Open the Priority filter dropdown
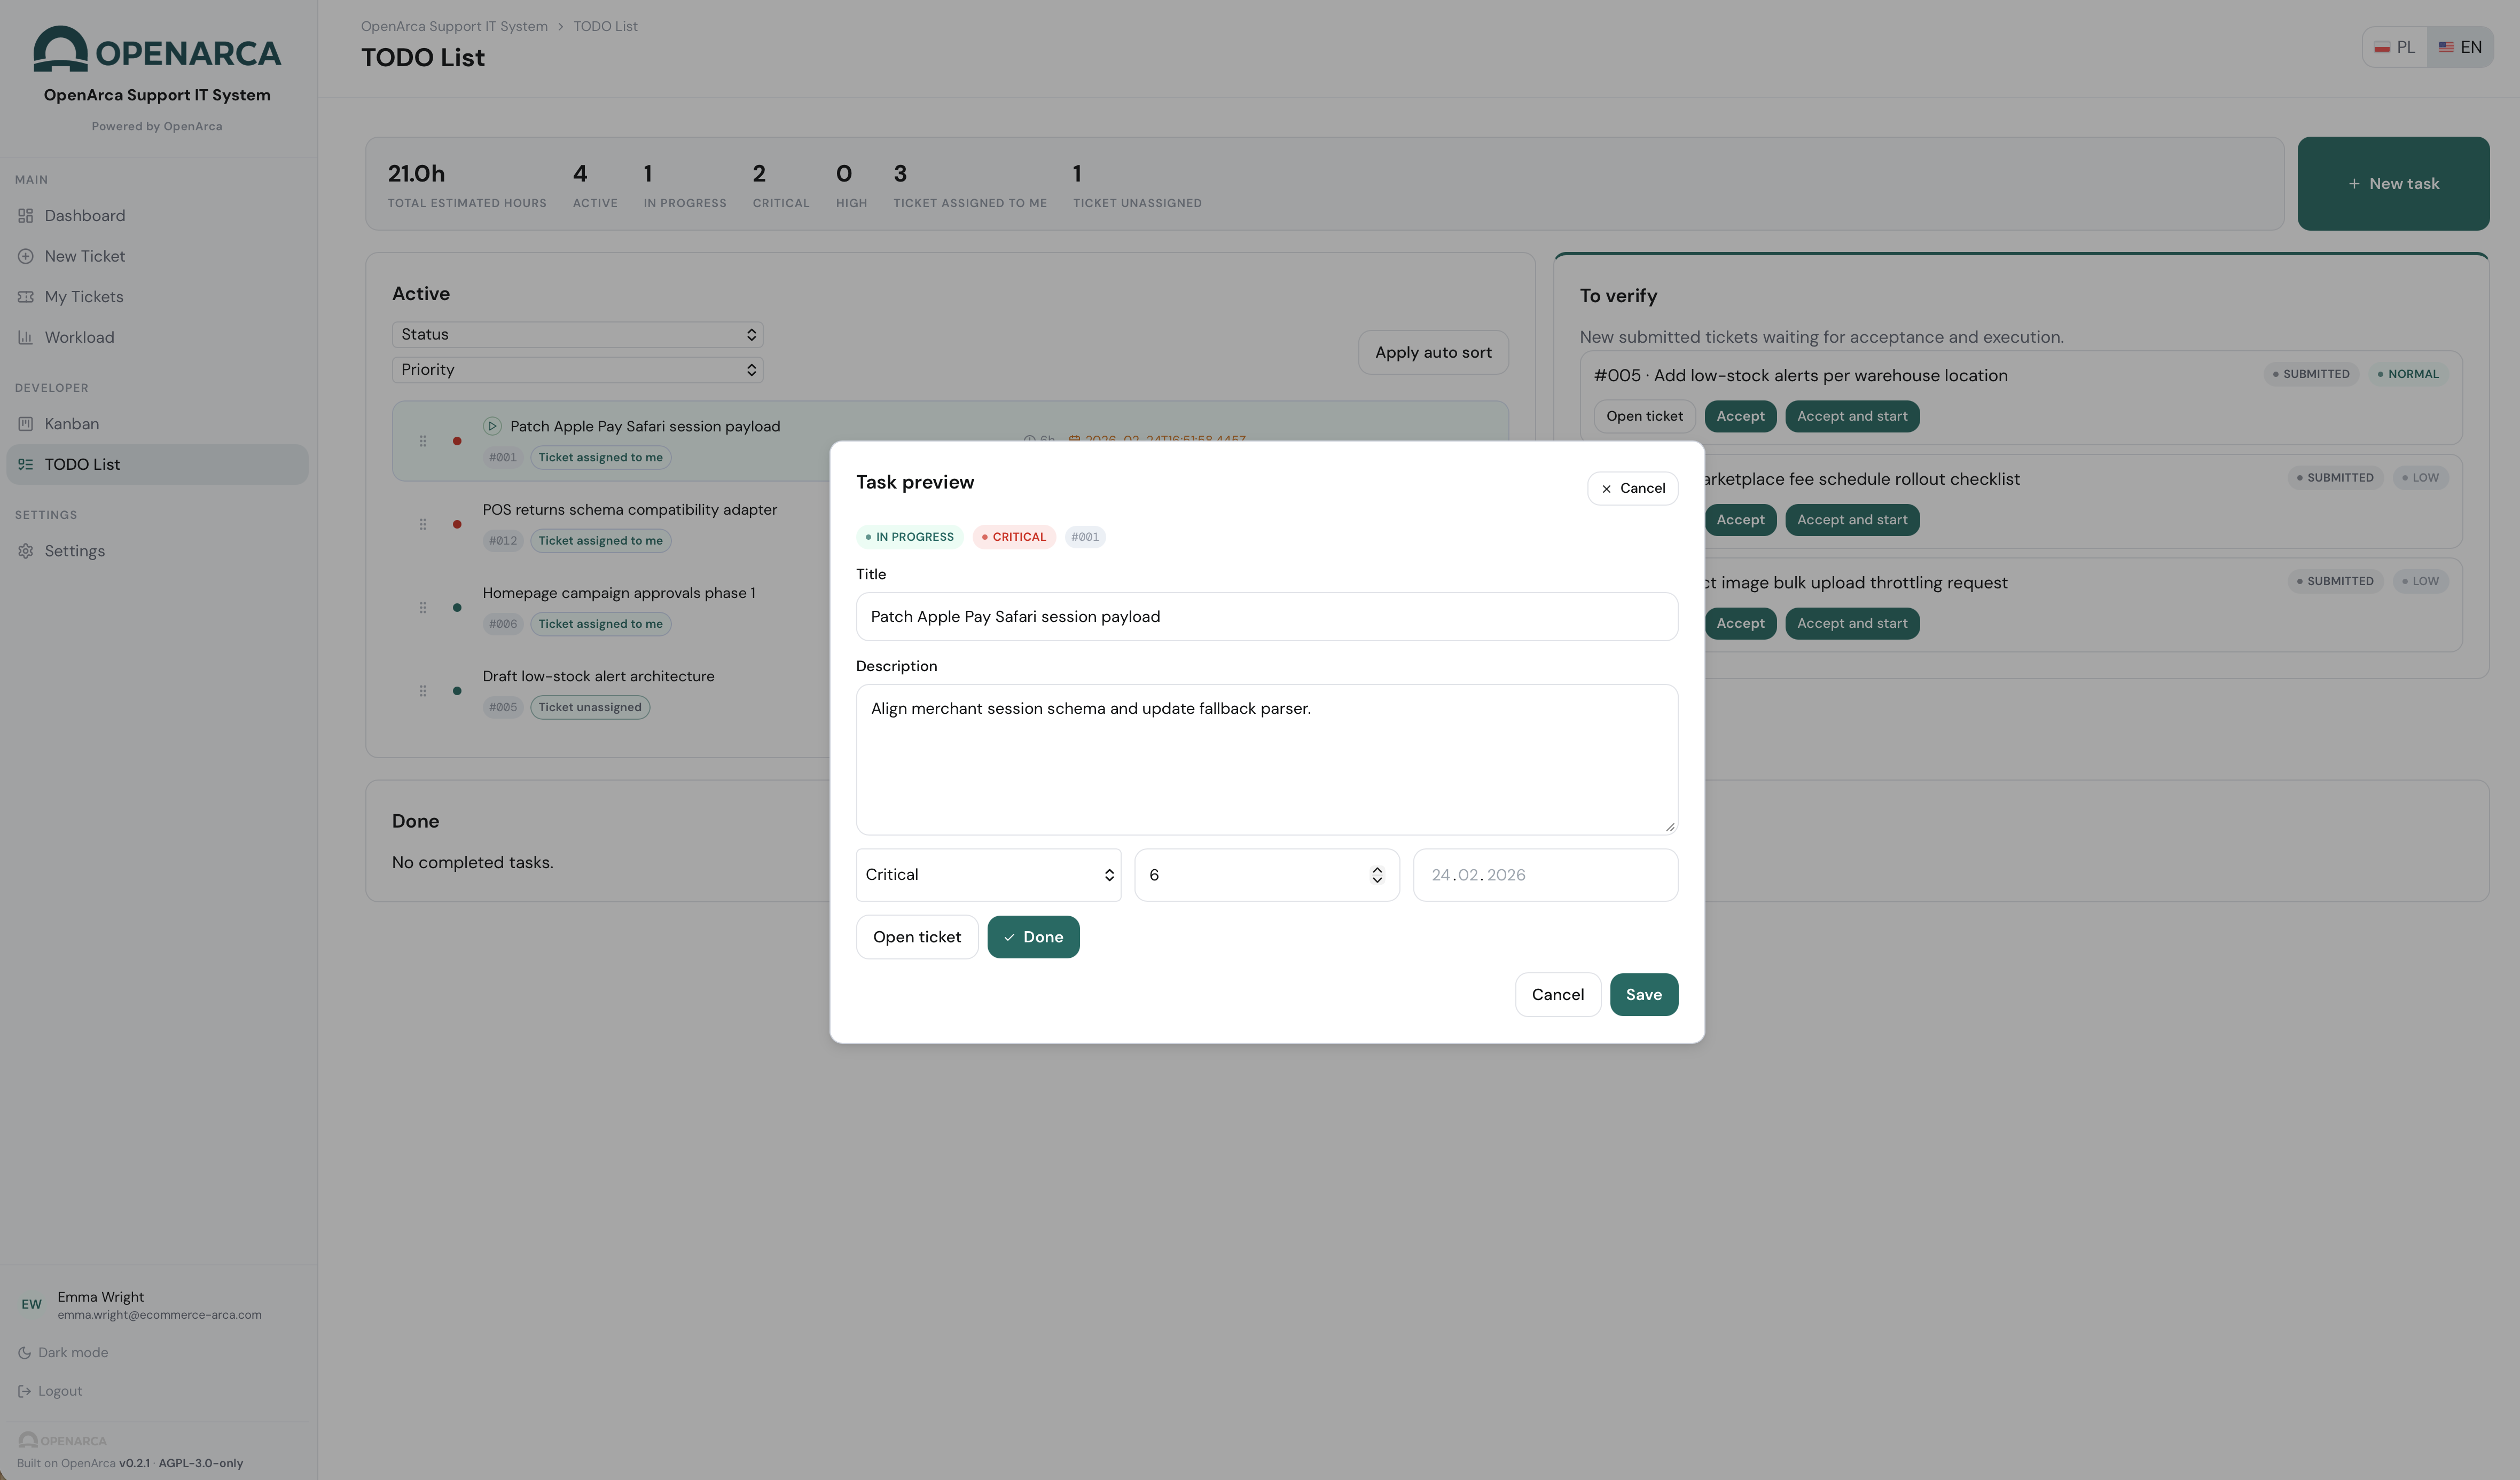 (x=577, y=370)
